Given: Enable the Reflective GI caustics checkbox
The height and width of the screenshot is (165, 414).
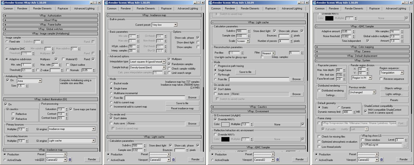Looking at the screenshot, I should pyautogui.click(x=13, y=114).
